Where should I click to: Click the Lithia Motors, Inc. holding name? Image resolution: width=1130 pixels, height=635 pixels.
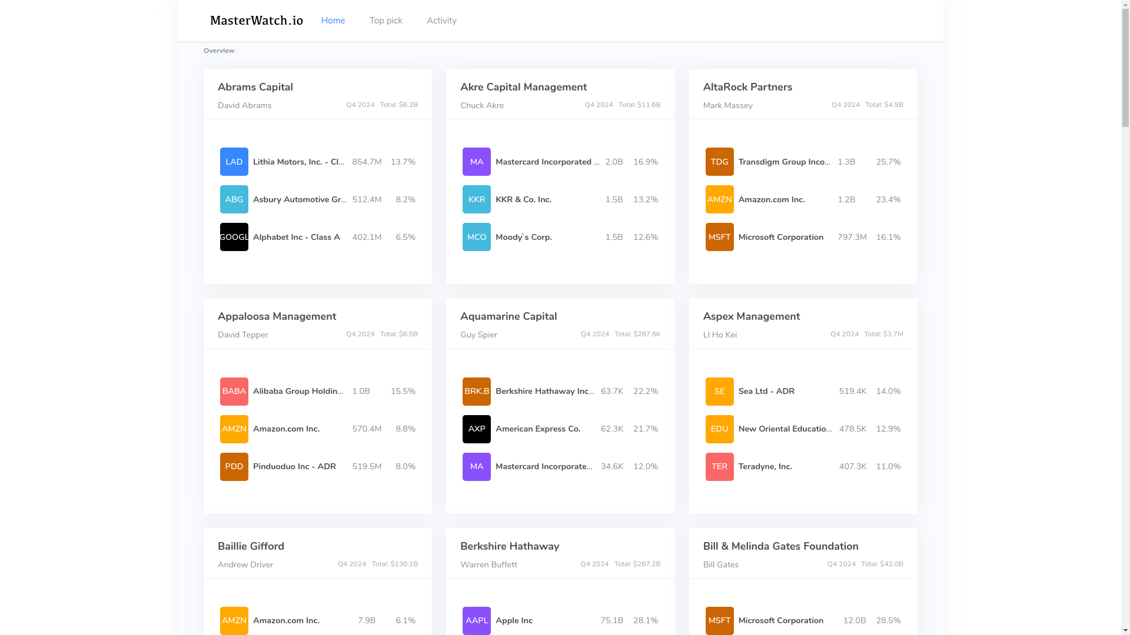tap(299, 162)
